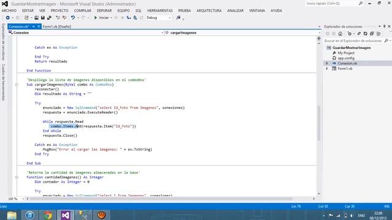Click the editor horizontal scrollbar
392x220 pixels.
160,199
